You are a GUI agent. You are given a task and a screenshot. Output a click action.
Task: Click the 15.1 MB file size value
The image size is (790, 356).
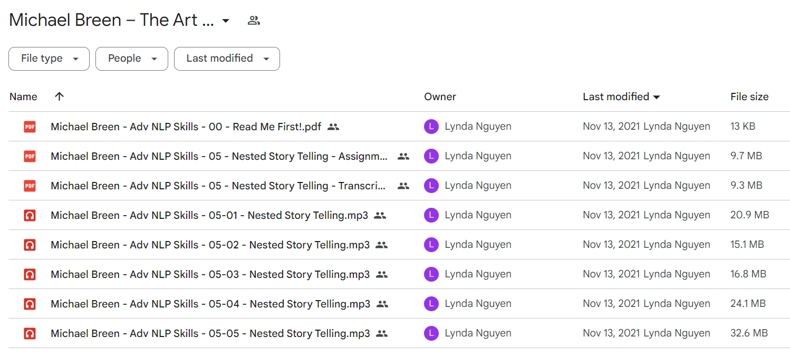[747, 245]
